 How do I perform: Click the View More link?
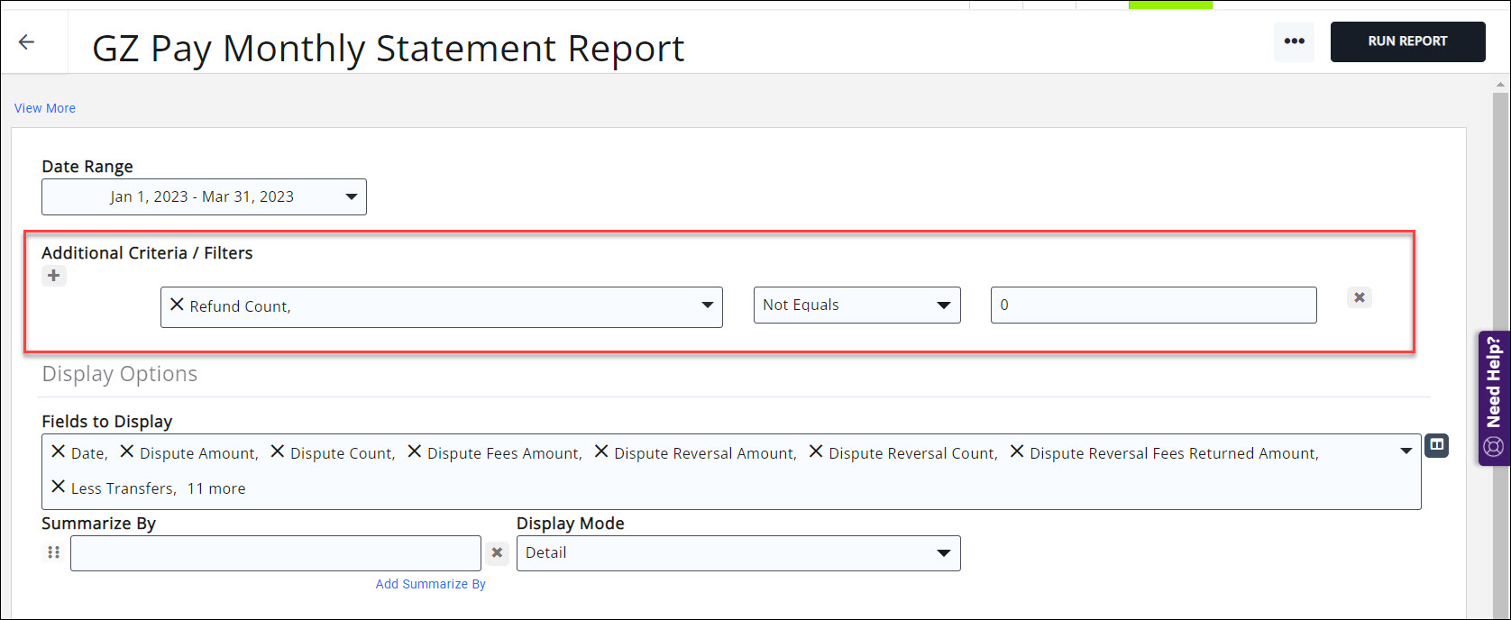45,108
